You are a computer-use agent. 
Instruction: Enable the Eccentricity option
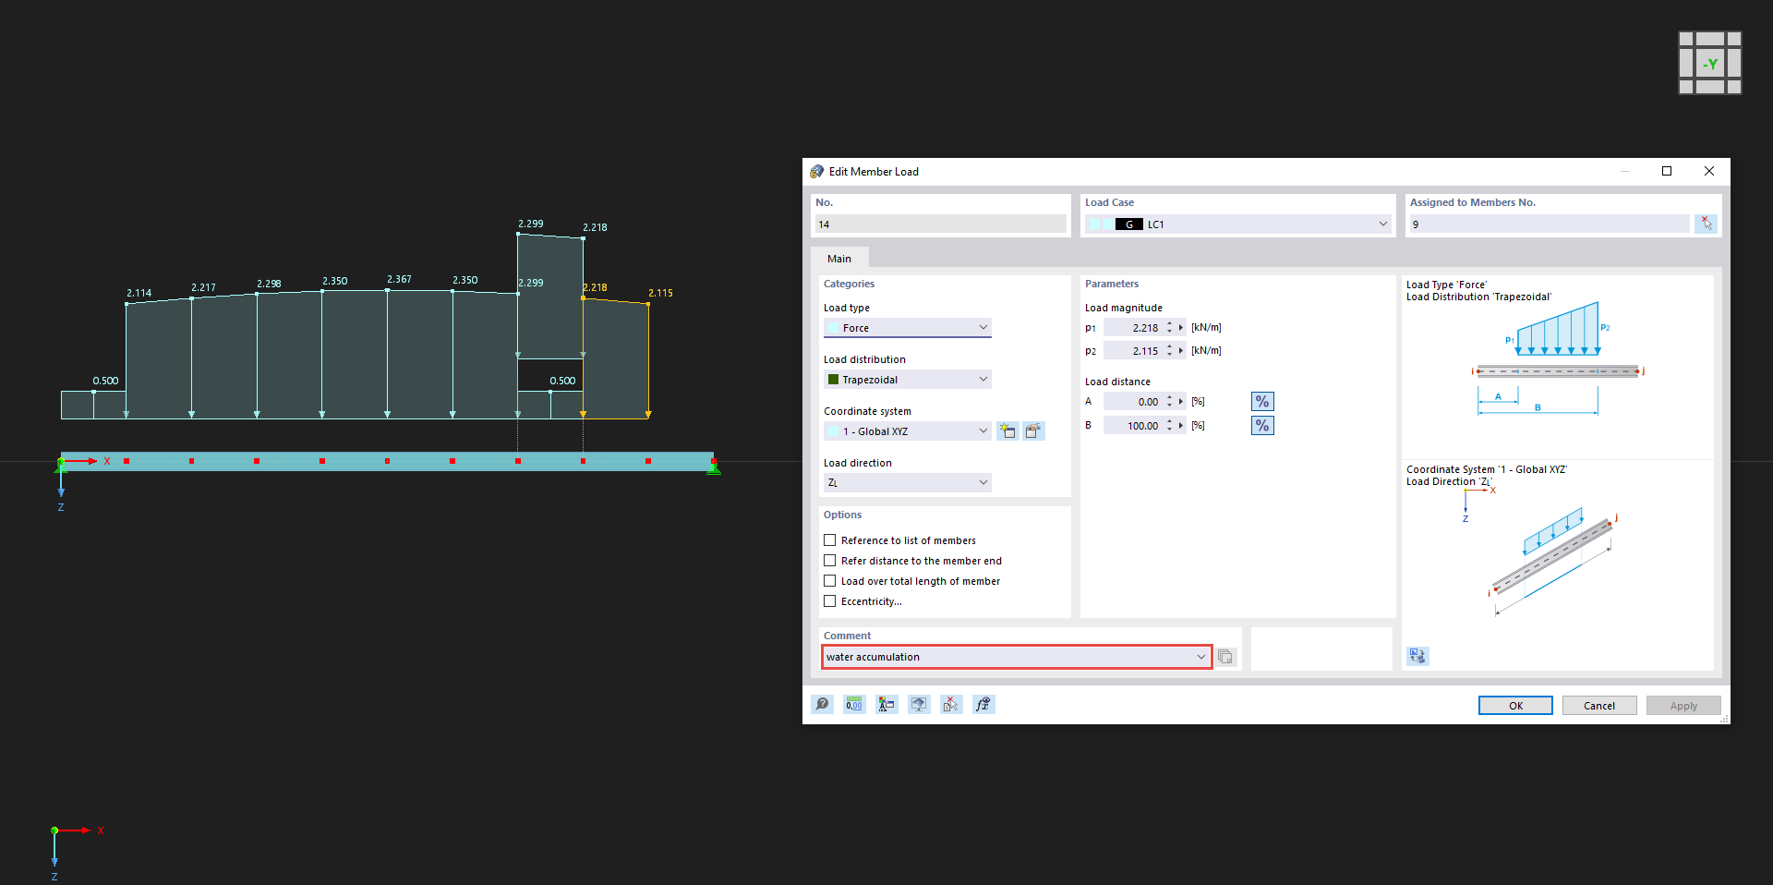pyautogui.click(x=829, y=600)
